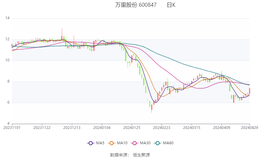
Task: Click the 20240223 date axis label
Action: (162, 128)
